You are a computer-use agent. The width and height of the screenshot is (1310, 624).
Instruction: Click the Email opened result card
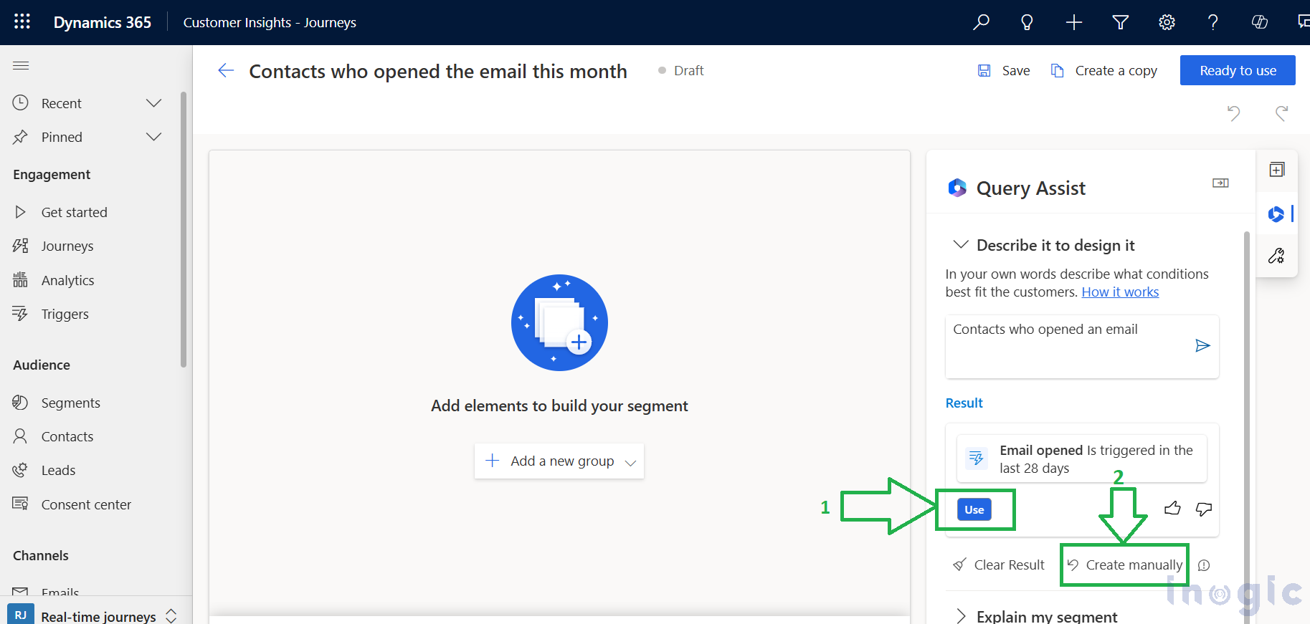[x=1082, y=459]
